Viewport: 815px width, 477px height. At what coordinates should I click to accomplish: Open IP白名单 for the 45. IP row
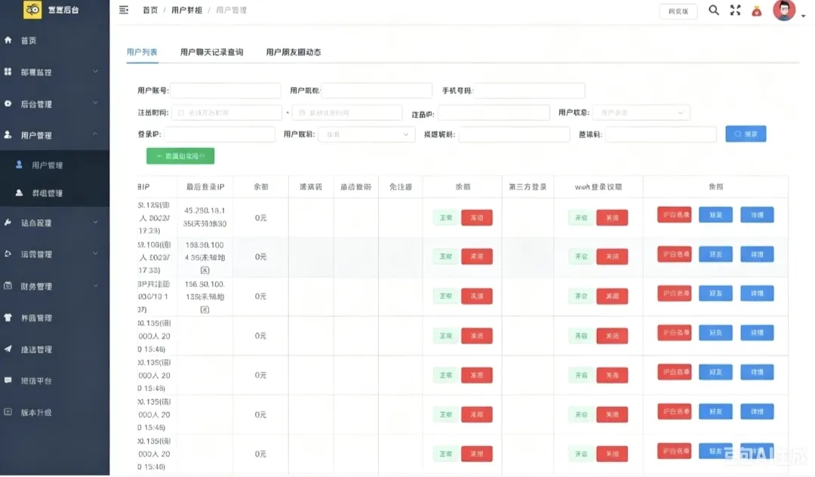[674, 214]
